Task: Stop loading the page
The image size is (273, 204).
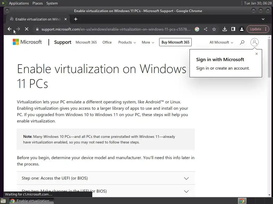Action: (x=26, y=29)
